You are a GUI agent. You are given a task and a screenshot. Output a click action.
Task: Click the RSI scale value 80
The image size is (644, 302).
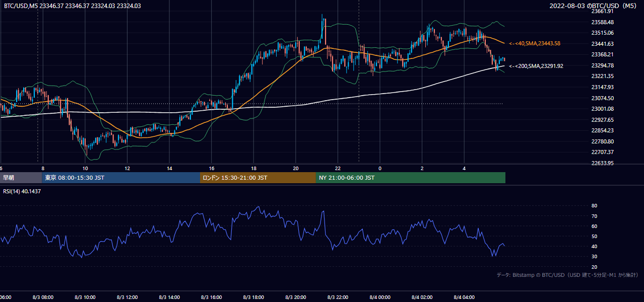[x=594, y=206]
